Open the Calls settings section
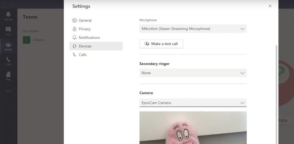The height and width of the screenshot is (144, 294). click(96, 55)
